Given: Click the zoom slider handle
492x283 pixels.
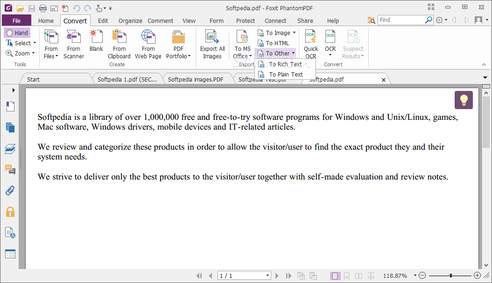Looking at the screenshot, I should [451, 276].
